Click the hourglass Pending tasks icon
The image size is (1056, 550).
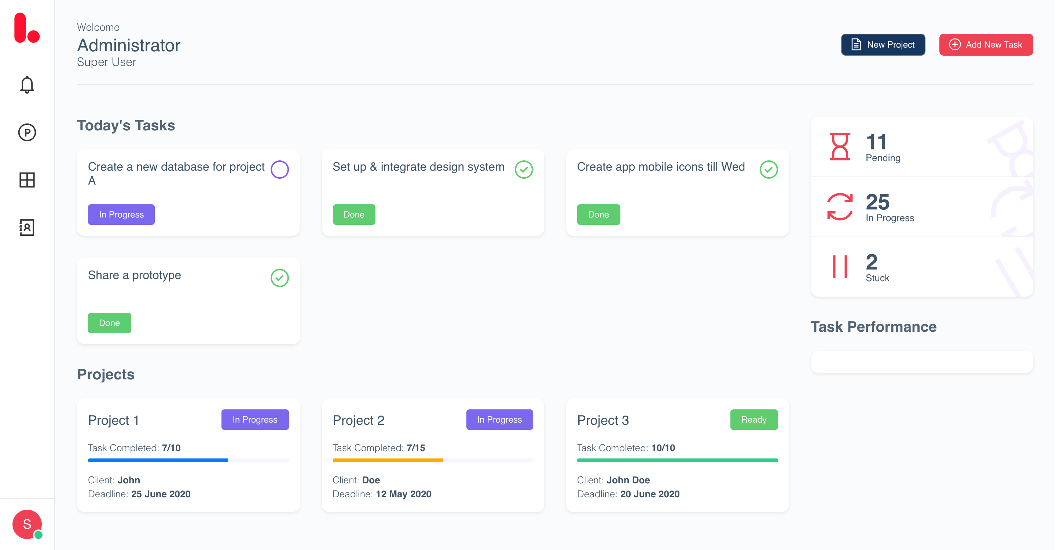[x=840, y=147]
